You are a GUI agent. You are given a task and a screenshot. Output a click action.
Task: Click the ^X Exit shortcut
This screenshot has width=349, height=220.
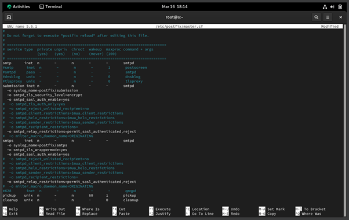(10, 214)
